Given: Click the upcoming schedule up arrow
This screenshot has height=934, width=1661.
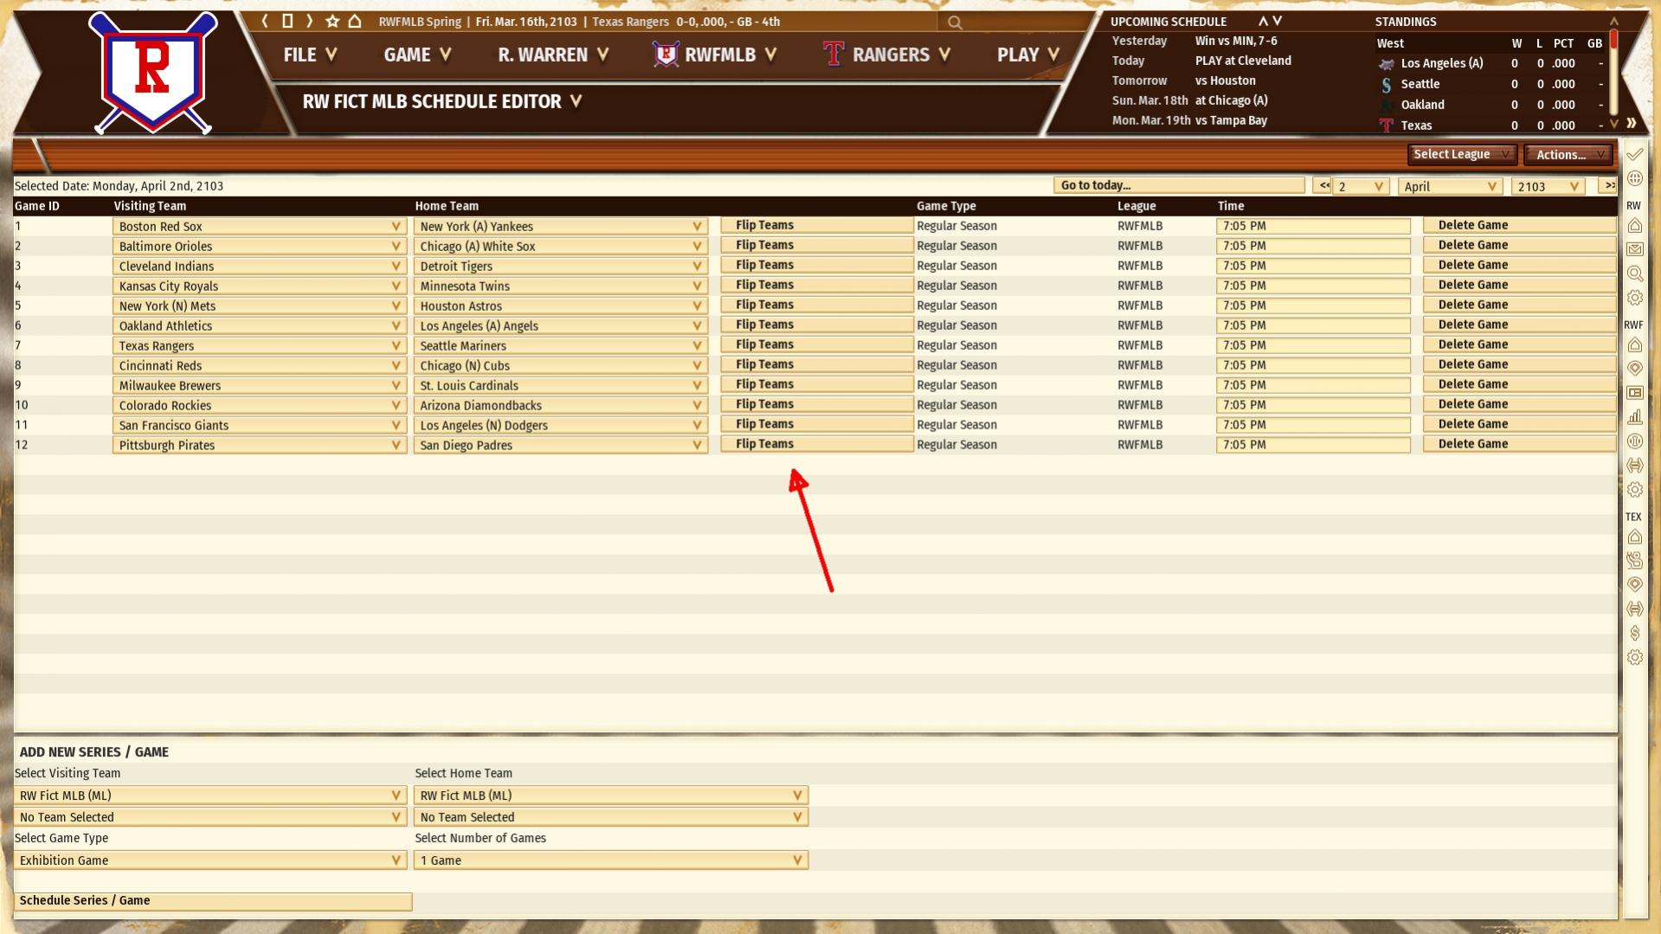Looking at the screenshot, I should 1263,21.
